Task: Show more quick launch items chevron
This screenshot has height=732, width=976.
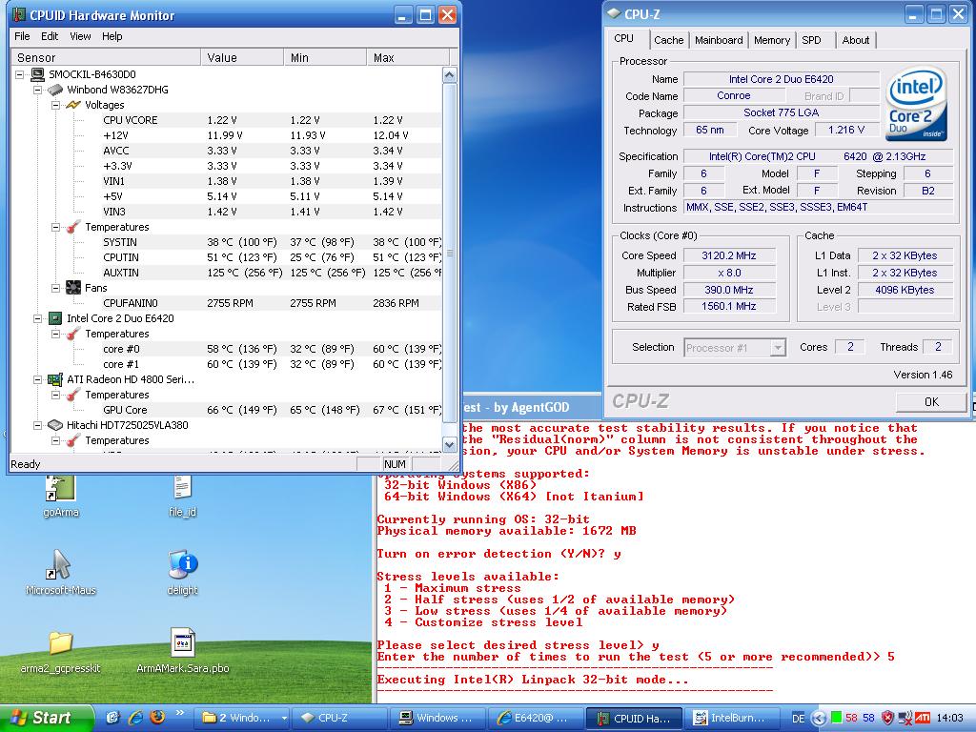Action: (180, 713)
